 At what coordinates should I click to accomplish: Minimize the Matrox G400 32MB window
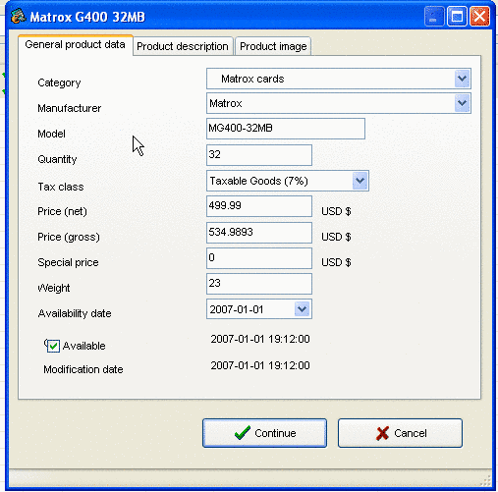point(434,17)
